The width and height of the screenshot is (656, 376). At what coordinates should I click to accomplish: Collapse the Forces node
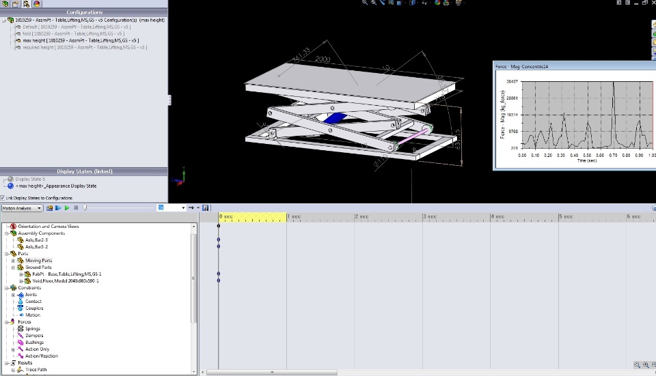pyautogui.click(x=6, y=322)
